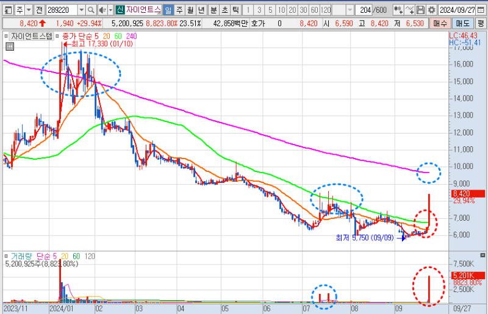Viewport: 488px width, 314px height.
Task: Toggle the small square before 거래량 legend
Action: click(6, 256)
